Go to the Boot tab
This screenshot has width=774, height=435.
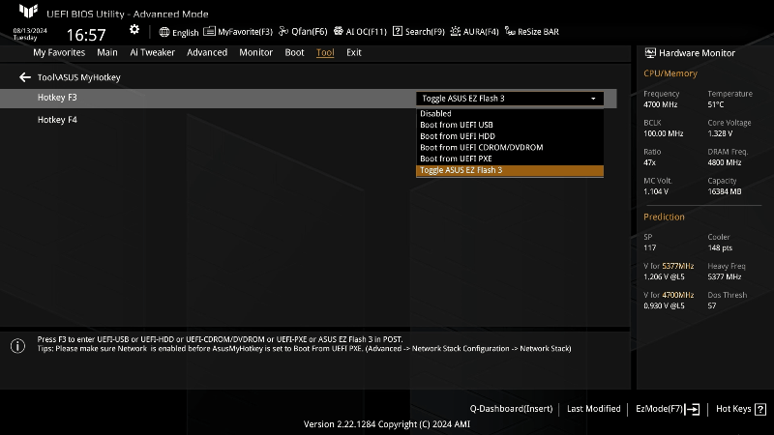(294, 52)
